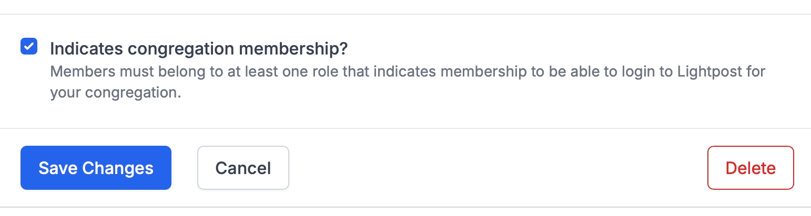Delete this role with the red button
Image resolution: width=811 pixels, height=216 pixels.
pos(750,168)
